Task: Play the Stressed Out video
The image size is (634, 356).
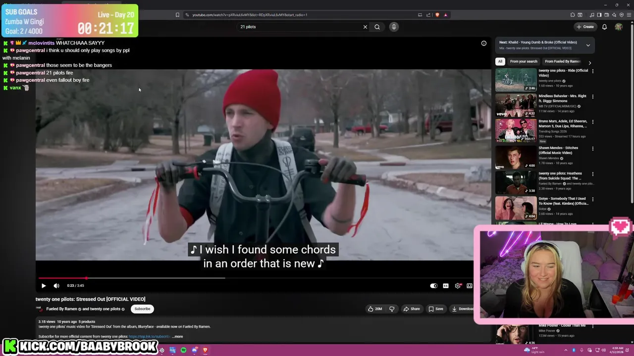Action: click(x=44, y=285)
